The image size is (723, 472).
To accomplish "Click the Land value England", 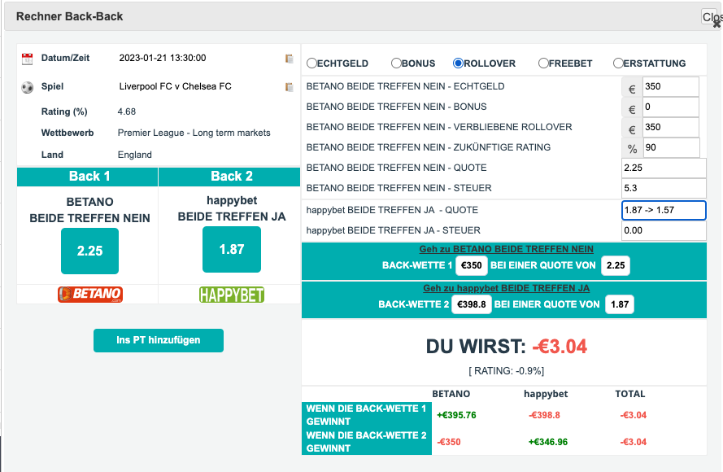I will (135, 155).
